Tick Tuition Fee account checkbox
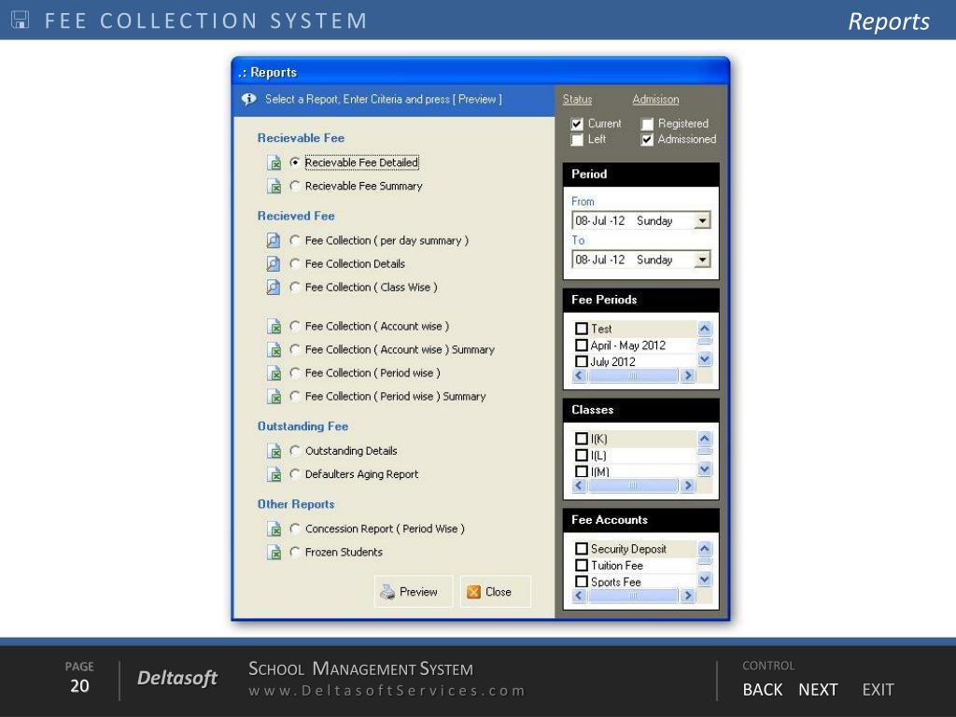The image size is (956, 717). coord(582,565)
